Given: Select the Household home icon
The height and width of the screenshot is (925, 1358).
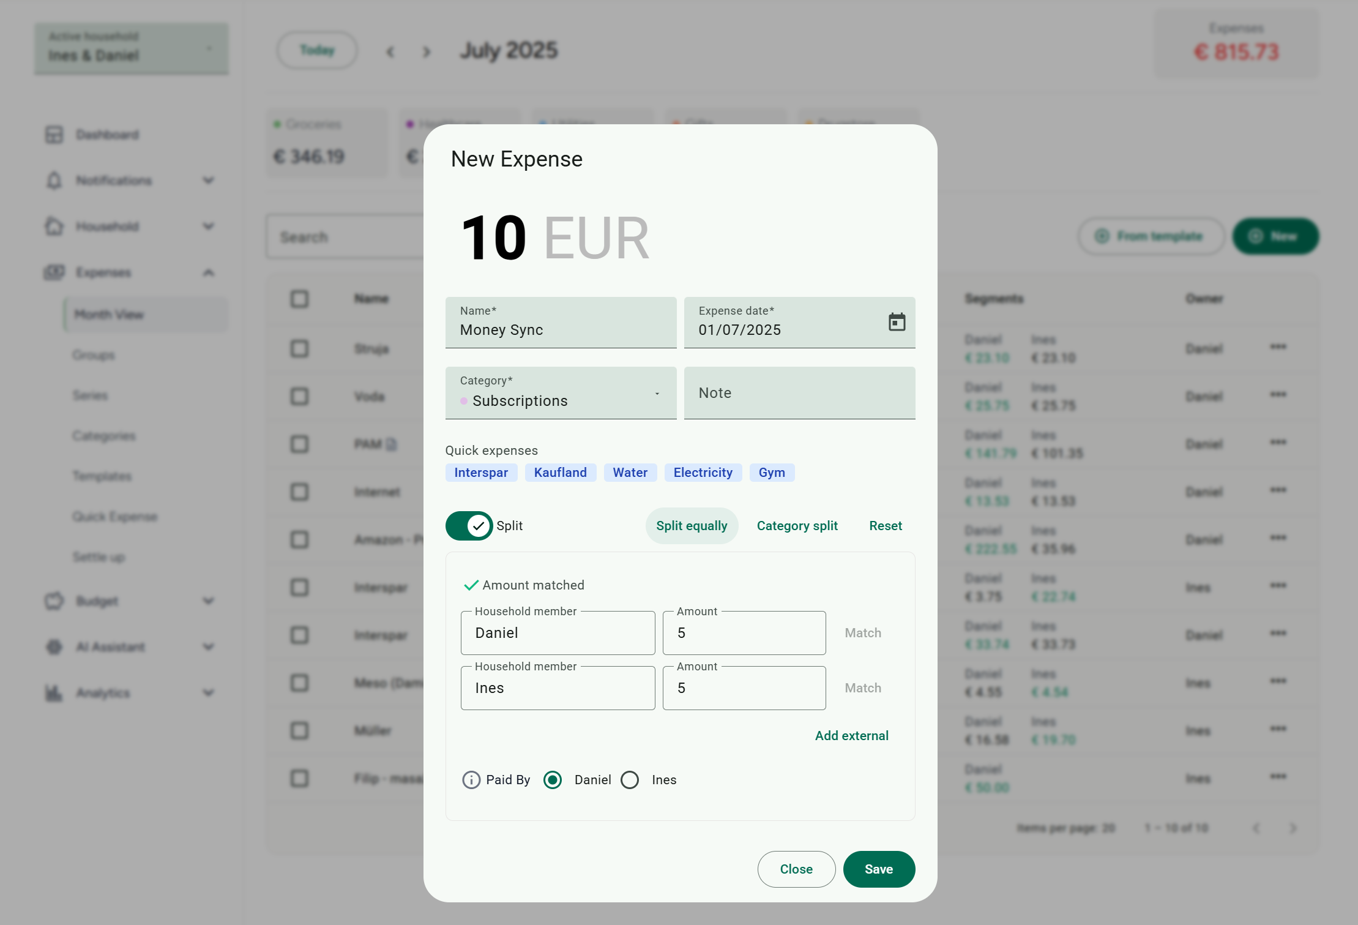Looking at the screenshot, I should (54, 226).
